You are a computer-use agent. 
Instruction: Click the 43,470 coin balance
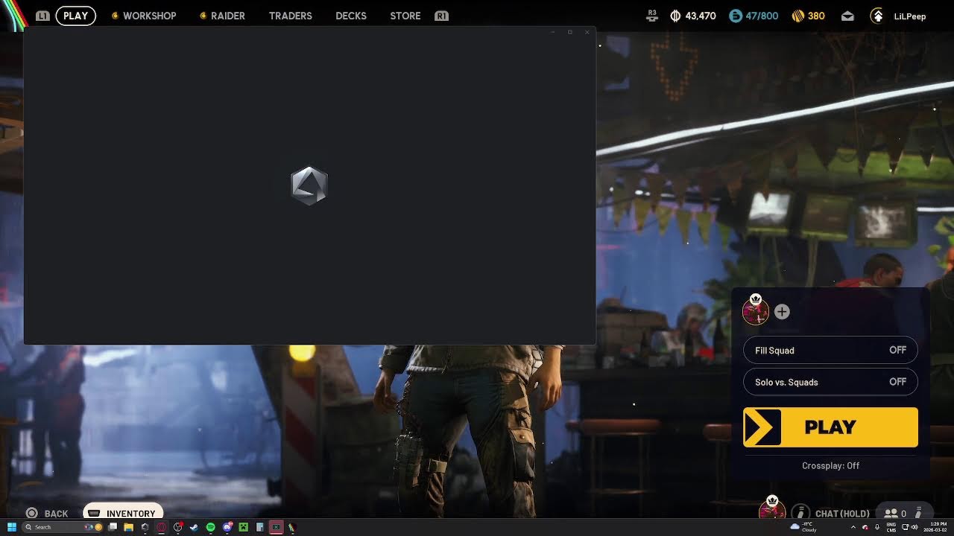[x=701, y=16]
